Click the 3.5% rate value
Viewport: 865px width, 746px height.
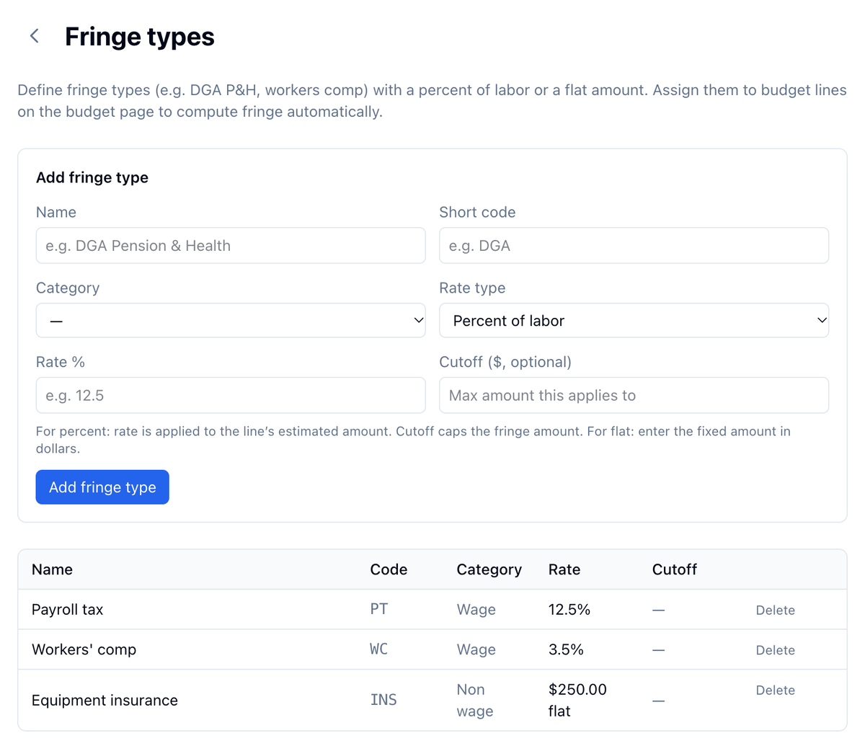click(x=566, y=649)
